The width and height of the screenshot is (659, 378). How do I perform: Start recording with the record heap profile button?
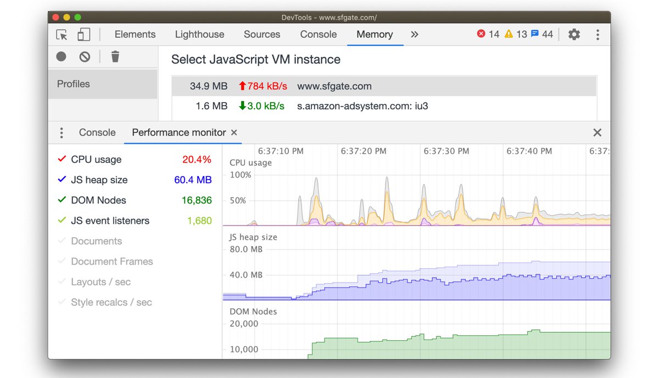click(x=61, y=57)
